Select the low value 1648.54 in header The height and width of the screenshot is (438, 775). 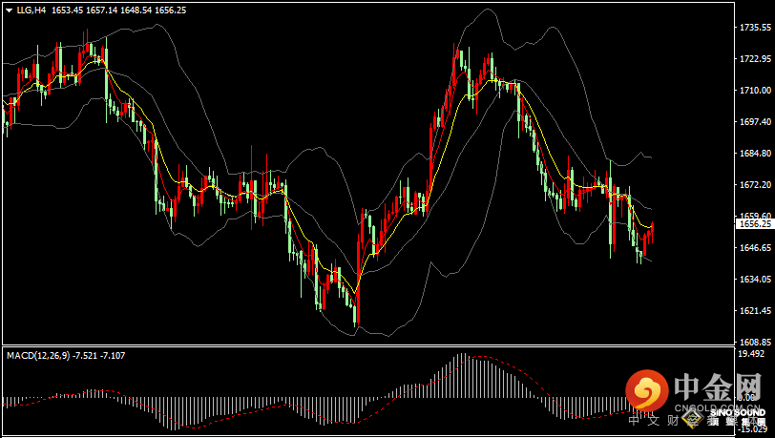tap(136, 10)
